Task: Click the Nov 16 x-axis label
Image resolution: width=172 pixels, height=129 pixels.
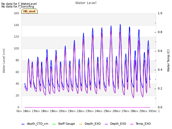Action: point(21,111)
